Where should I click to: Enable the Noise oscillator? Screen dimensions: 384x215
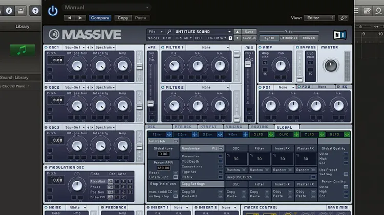pyautogui.click(x=46, y=207)
